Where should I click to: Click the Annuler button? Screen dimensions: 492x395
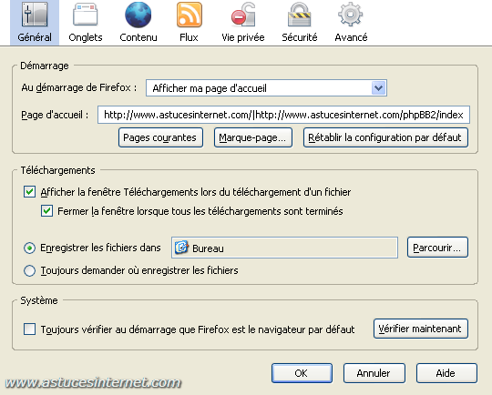(x=374, y=373)
